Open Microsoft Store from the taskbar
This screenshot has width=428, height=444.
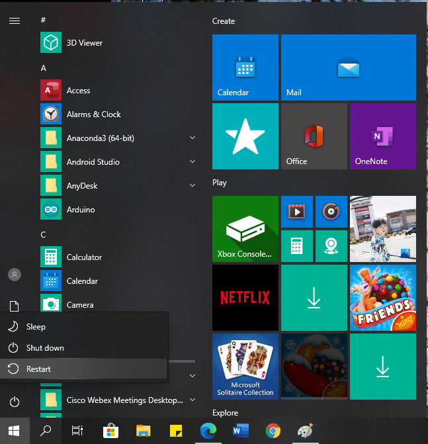(110, 431)
